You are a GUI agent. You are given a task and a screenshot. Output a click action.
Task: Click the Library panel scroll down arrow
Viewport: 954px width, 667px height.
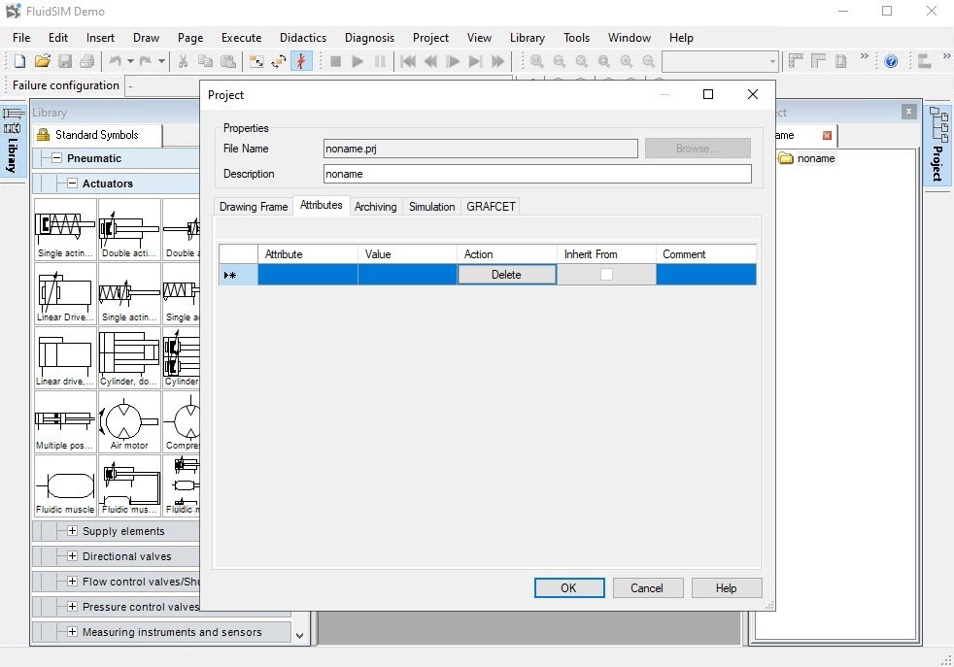299,636
